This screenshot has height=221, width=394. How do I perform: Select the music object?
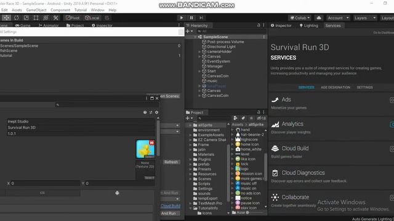click(212, 81)
